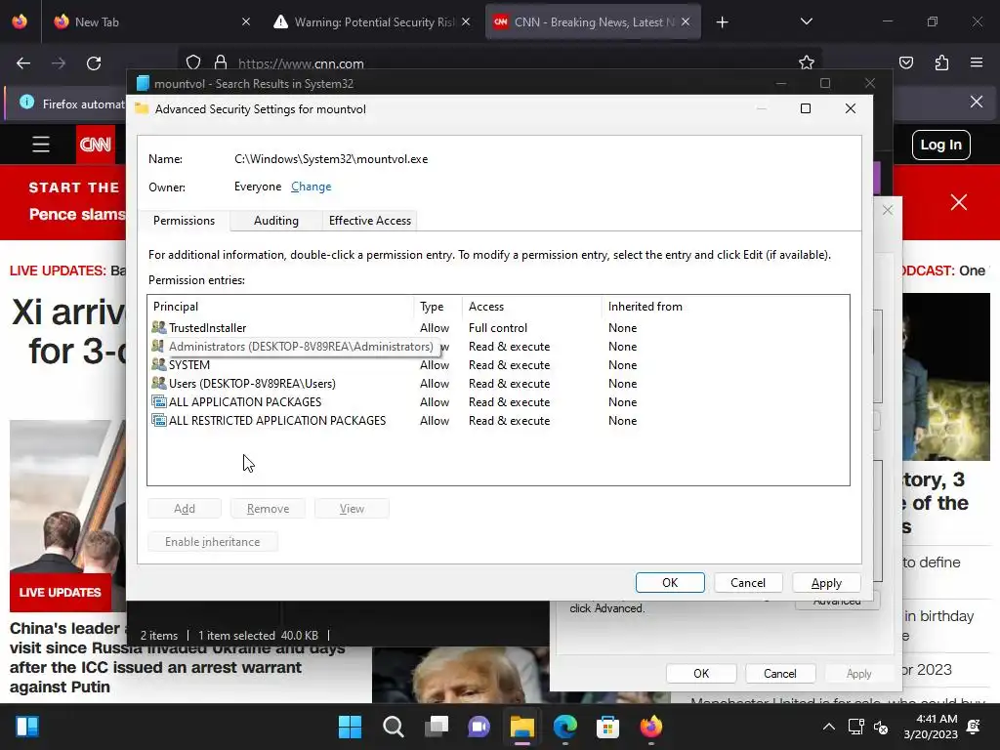The image size is (1000, 750).
Task: Sort by Access column header
Action: (x=532, y=307)
